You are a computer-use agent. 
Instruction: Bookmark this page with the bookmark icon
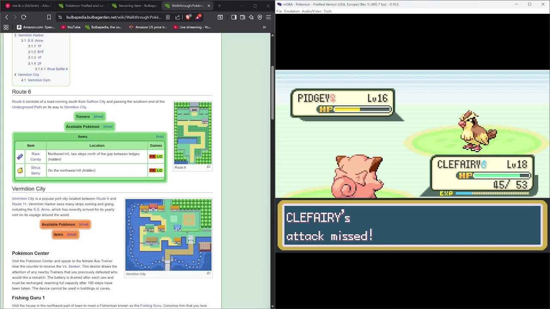point(49,17)
